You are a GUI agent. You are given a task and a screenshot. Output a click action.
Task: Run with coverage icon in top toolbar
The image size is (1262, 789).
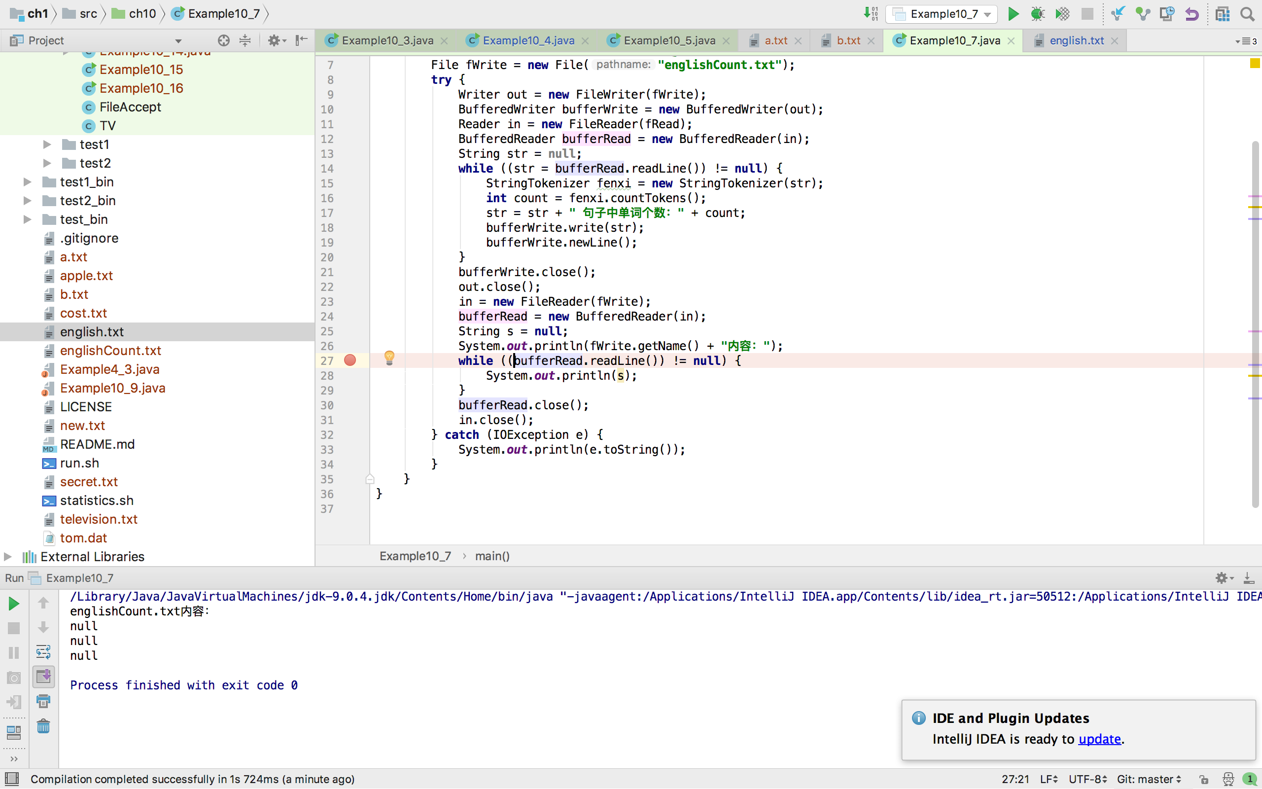[1062, 14]
